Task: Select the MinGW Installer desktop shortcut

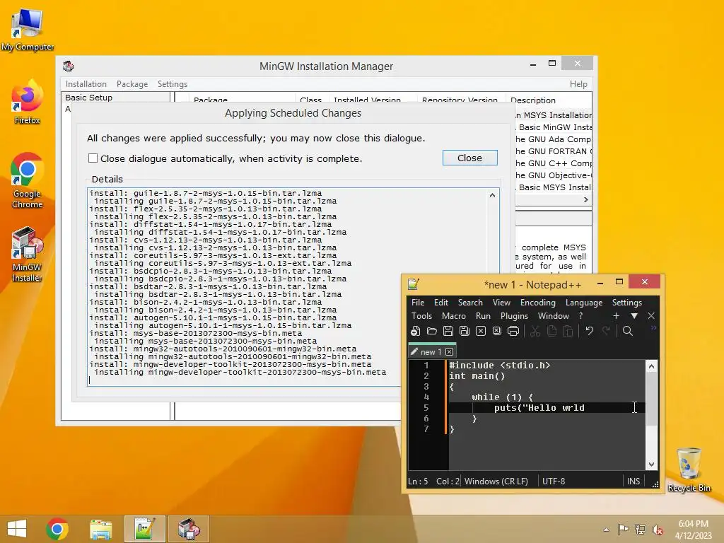Action: tap(28, 254)
